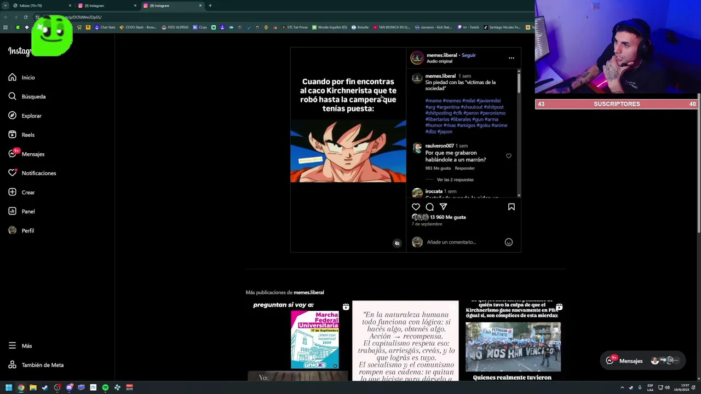Click the comments panel scrollbar
This screenshot has width=701, height=394.
pos(519,82)
